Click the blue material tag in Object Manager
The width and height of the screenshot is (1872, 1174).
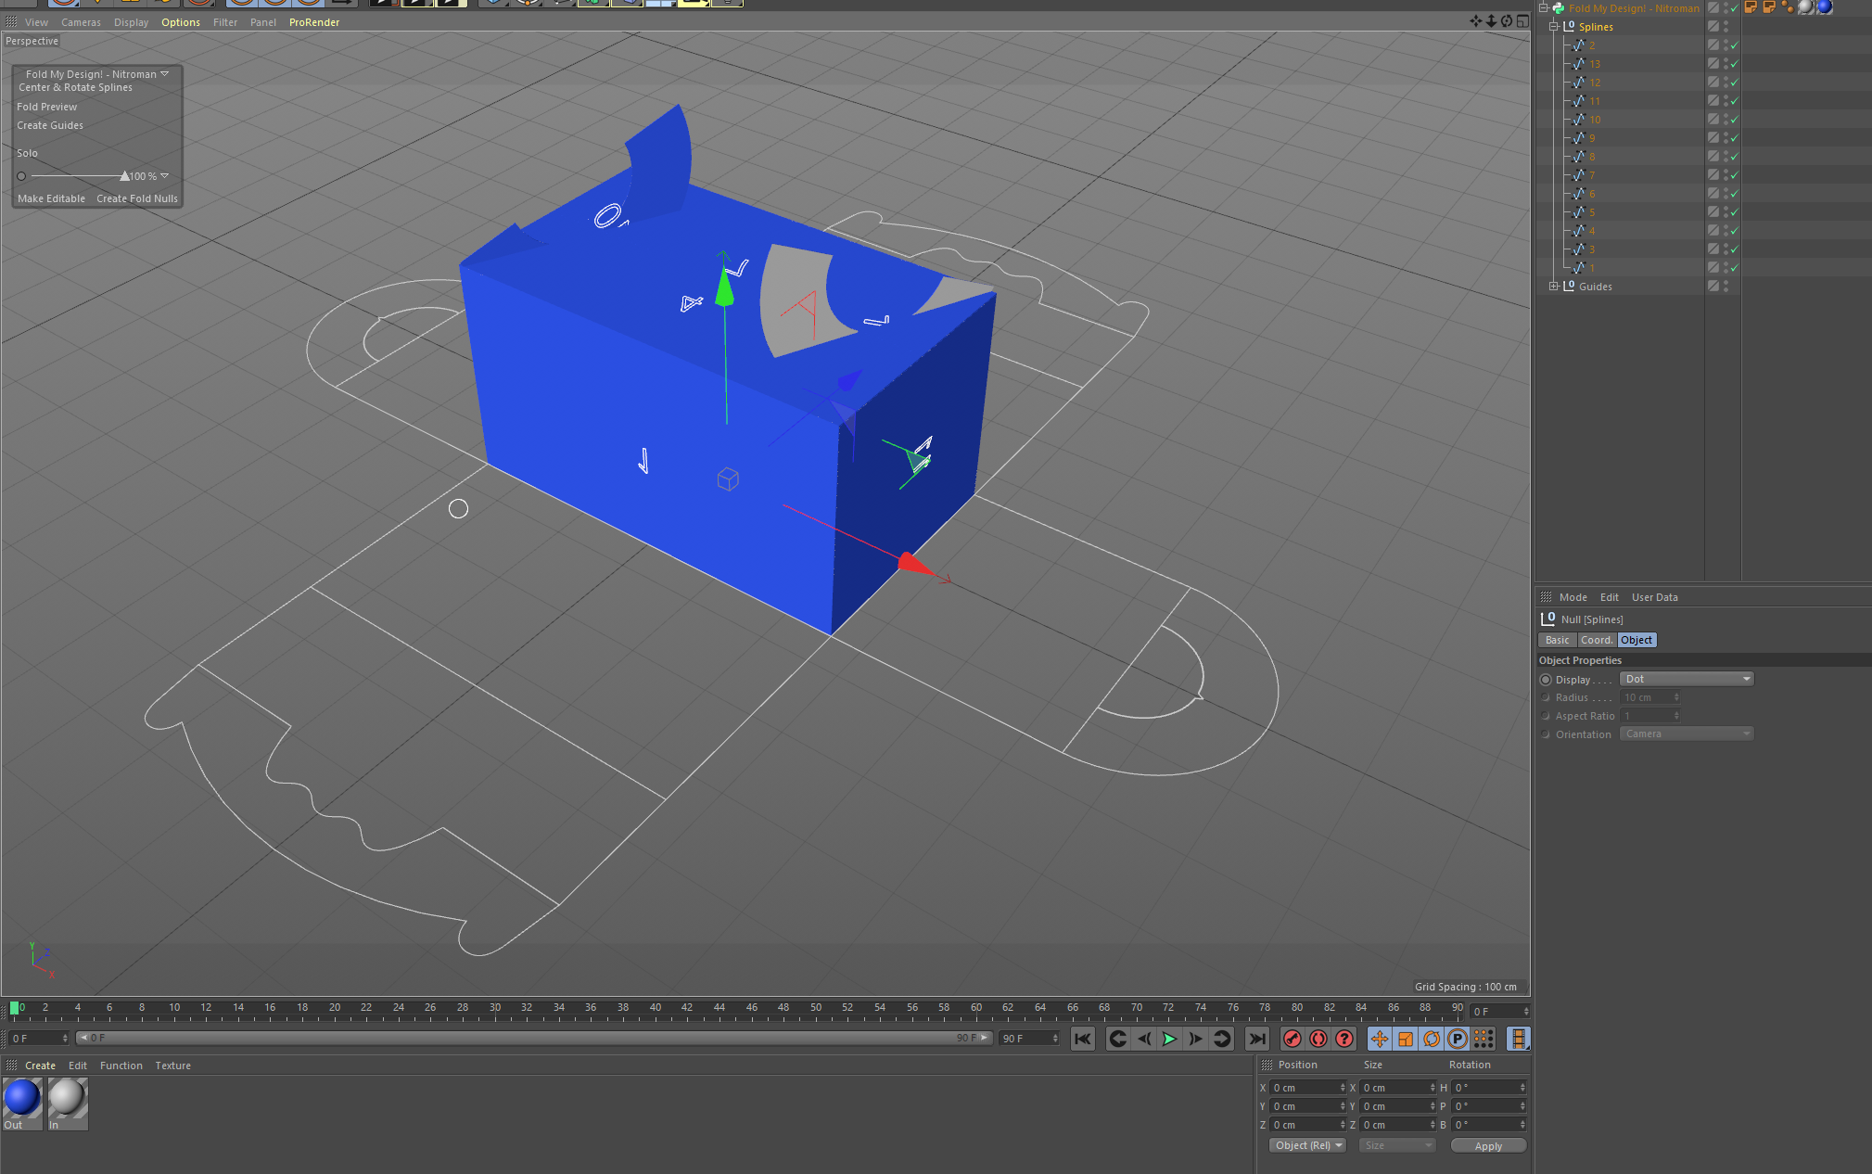(x=1825, y=7)
